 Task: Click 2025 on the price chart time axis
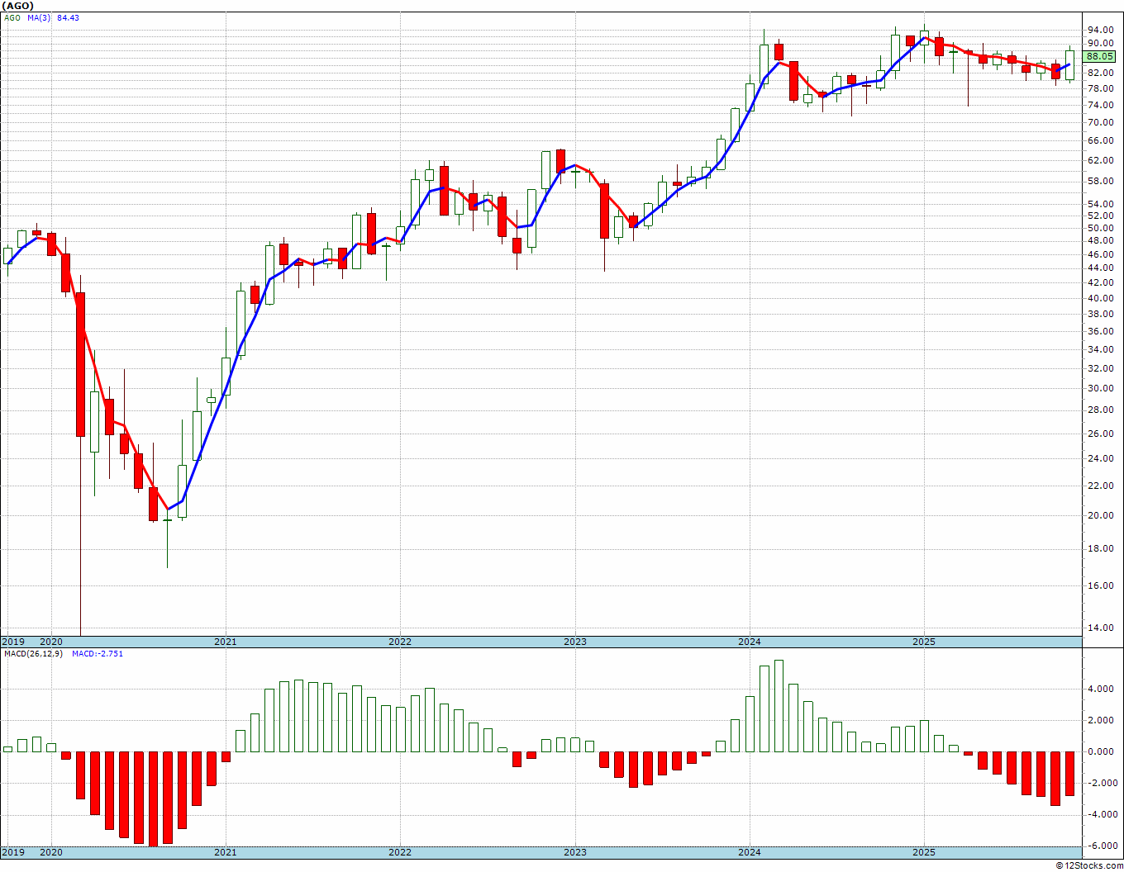click(x=924, y=642)
